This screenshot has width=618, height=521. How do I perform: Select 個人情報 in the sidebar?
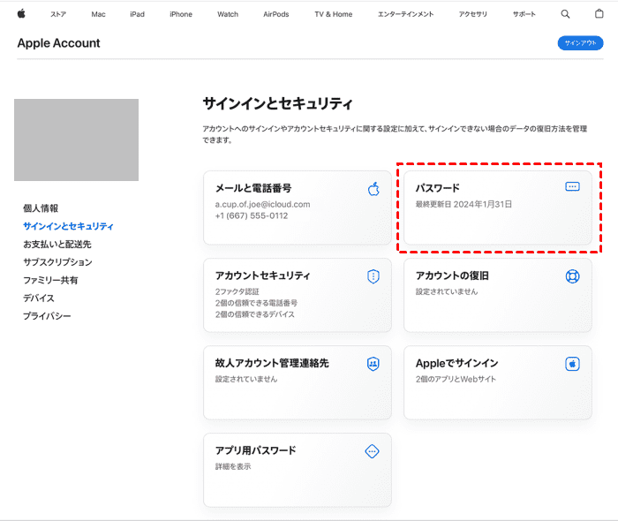click(41, 208)
